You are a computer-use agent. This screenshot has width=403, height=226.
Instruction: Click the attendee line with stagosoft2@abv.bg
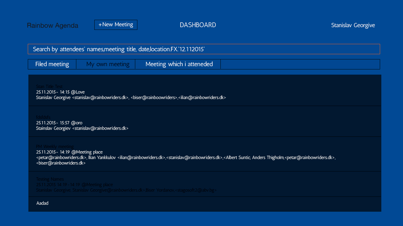[x=126, y=190]
